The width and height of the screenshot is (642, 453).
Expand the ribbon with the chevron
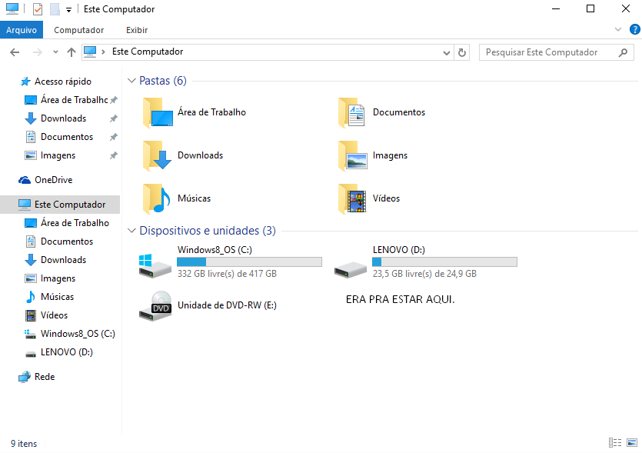[618, 29]
